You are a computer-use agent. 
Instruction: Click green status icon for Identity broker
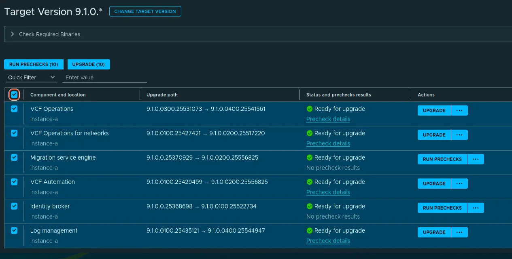(310, 206)
